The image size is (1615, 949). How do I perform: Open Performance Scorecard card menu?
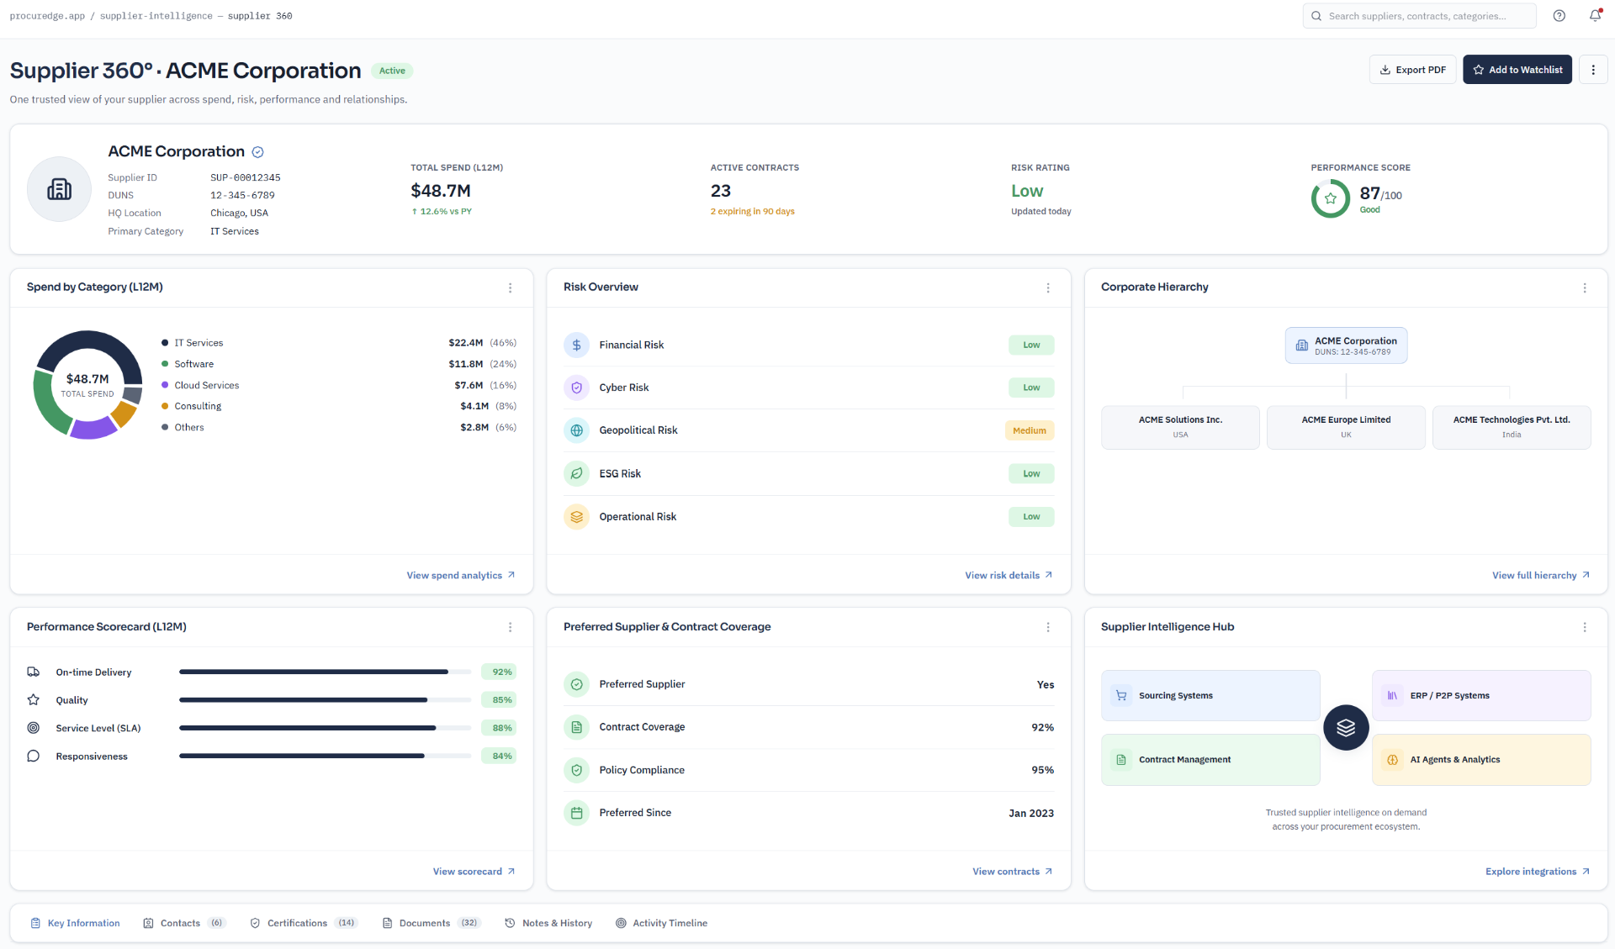click(510, 627)
